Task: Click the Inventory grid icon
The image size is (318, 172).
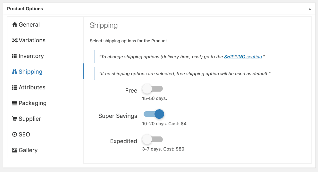Action: click(x=14, y=56)
